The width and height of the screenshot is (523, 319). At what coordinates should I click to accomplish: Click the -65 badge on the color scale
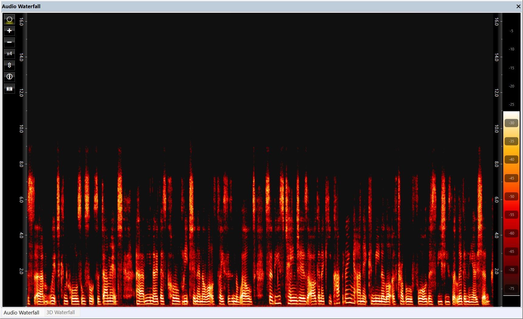pos(511,252)
